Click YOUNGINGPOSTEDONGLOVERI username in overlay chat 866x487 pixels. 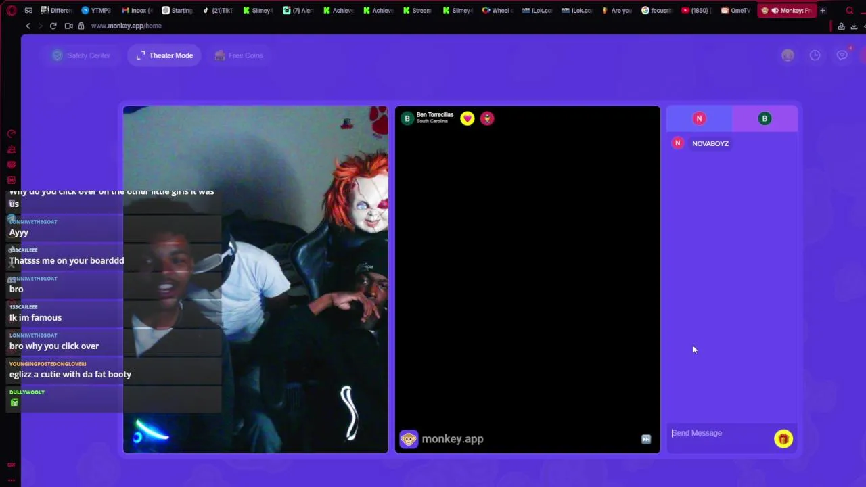(x=47, y=364)
